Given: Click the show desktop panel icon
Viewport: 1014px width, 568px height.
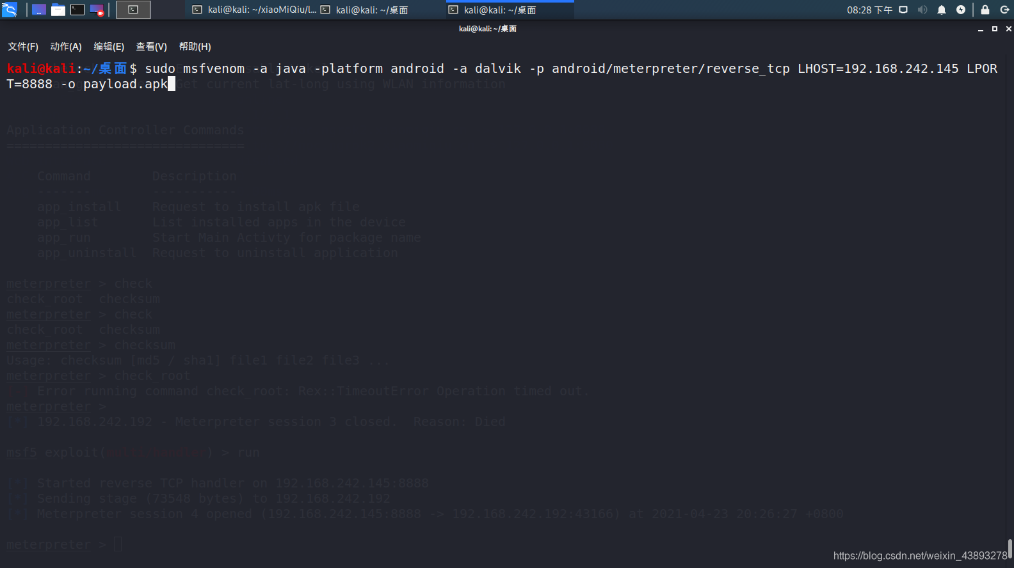Looking at the screenshot, I should click(39, 10).
